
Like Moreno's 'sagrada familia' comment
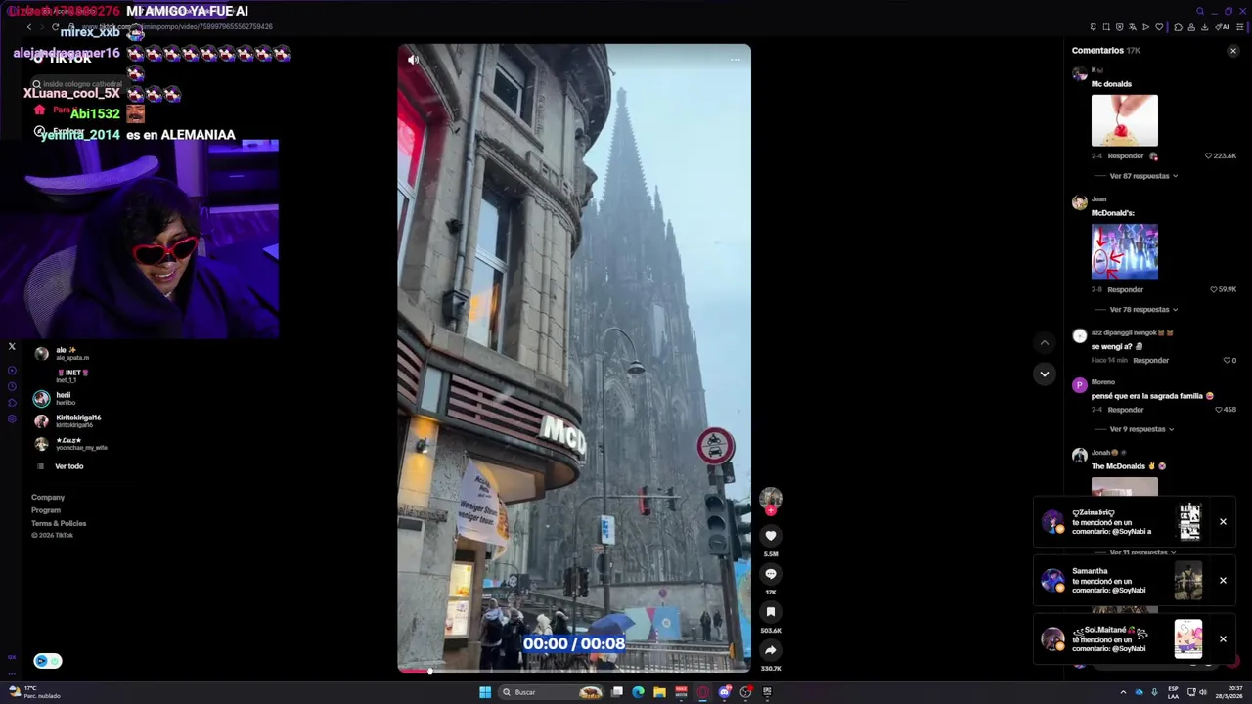(1221, 410)
